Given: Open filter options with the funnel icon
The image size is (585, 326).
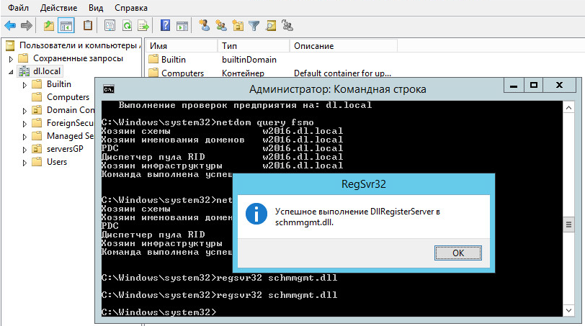Looking at the screenshot, I should tap(254, 26).
